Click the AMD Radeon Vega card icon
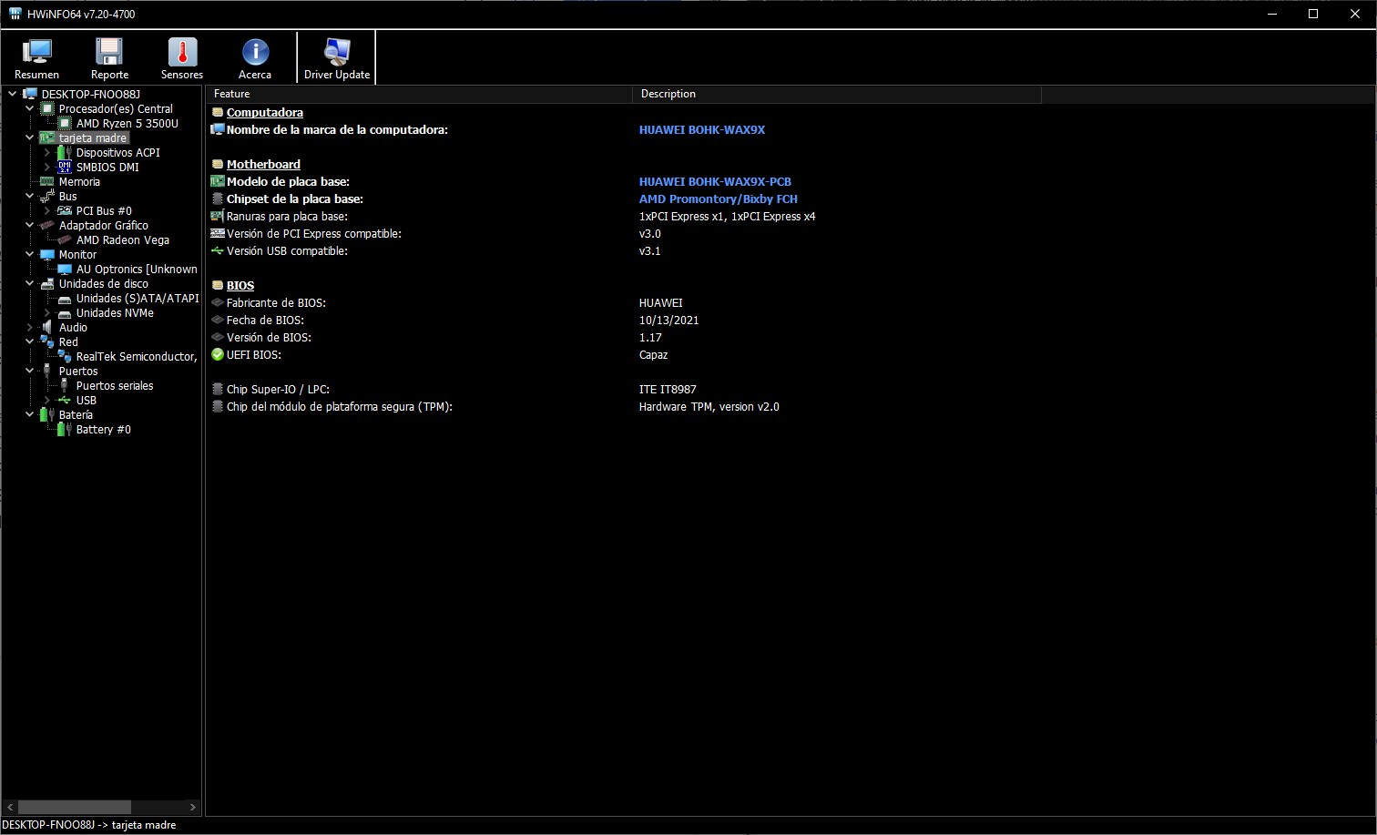Image resolution: width=1377 pixels, height=835 pixels. [65, 239]
